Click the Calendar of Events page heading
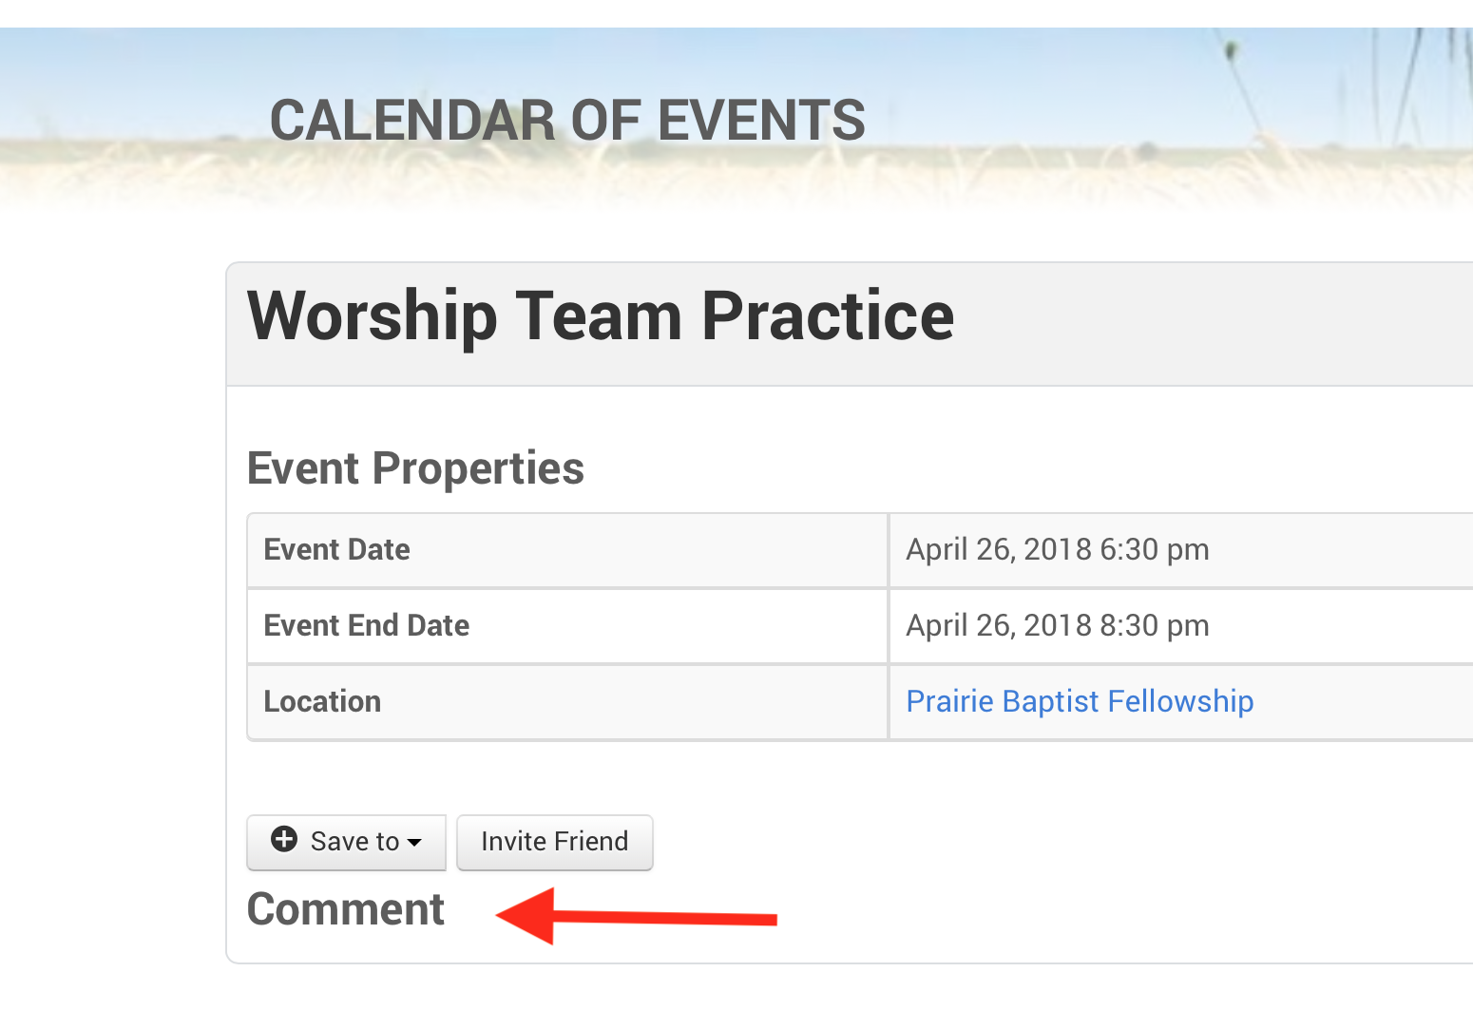The width and height of the screenshot is (1473, 1010). pos(567,121)
